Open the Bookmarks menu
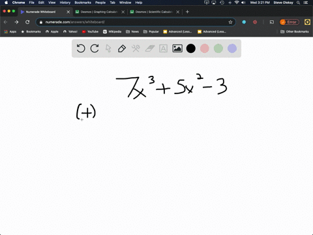The image size is (313, 235). [x=83, y=3]
